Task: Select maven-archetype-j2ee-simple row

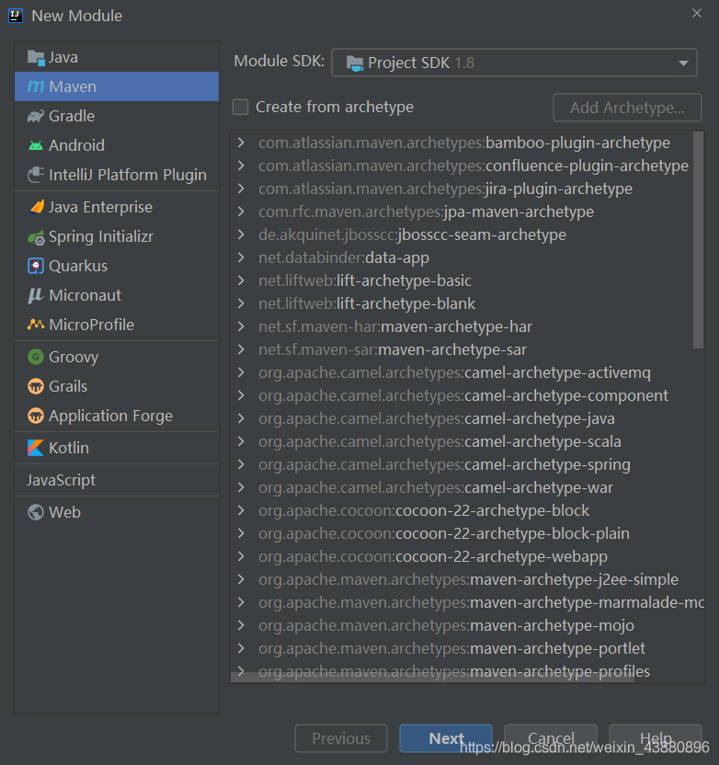Action: (467, 579)
